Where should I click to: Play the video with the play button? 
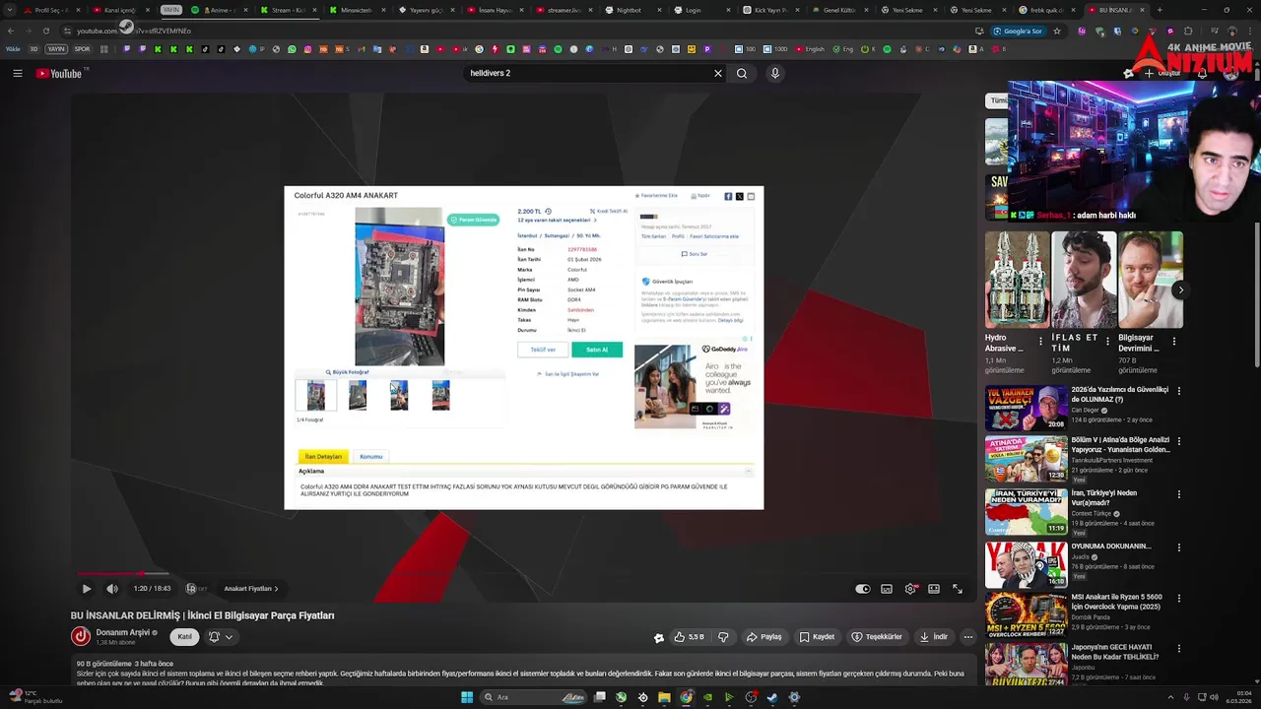(x=87, y=589)
